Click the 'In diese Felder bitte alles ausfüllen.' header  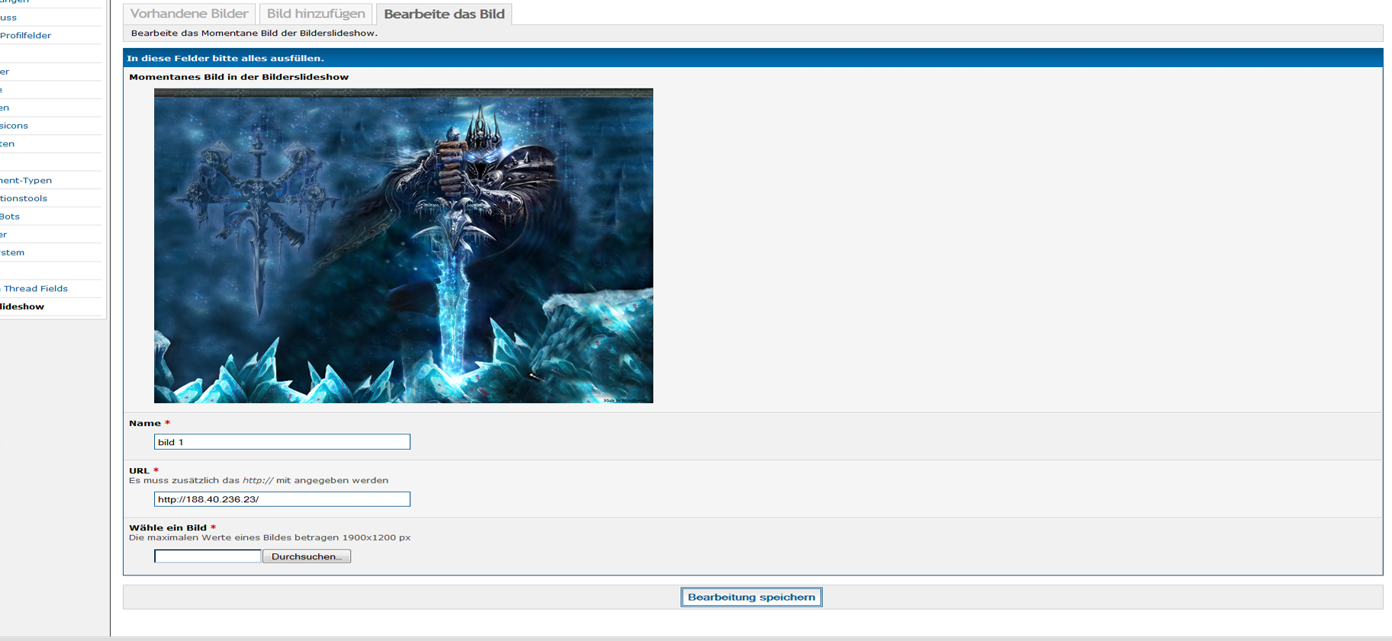[225, 58]
